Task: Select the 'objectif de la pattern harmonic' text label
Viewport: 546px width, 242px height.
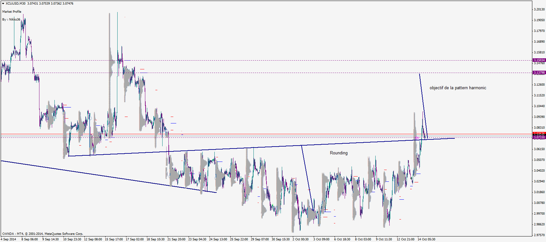Action: 458,88
